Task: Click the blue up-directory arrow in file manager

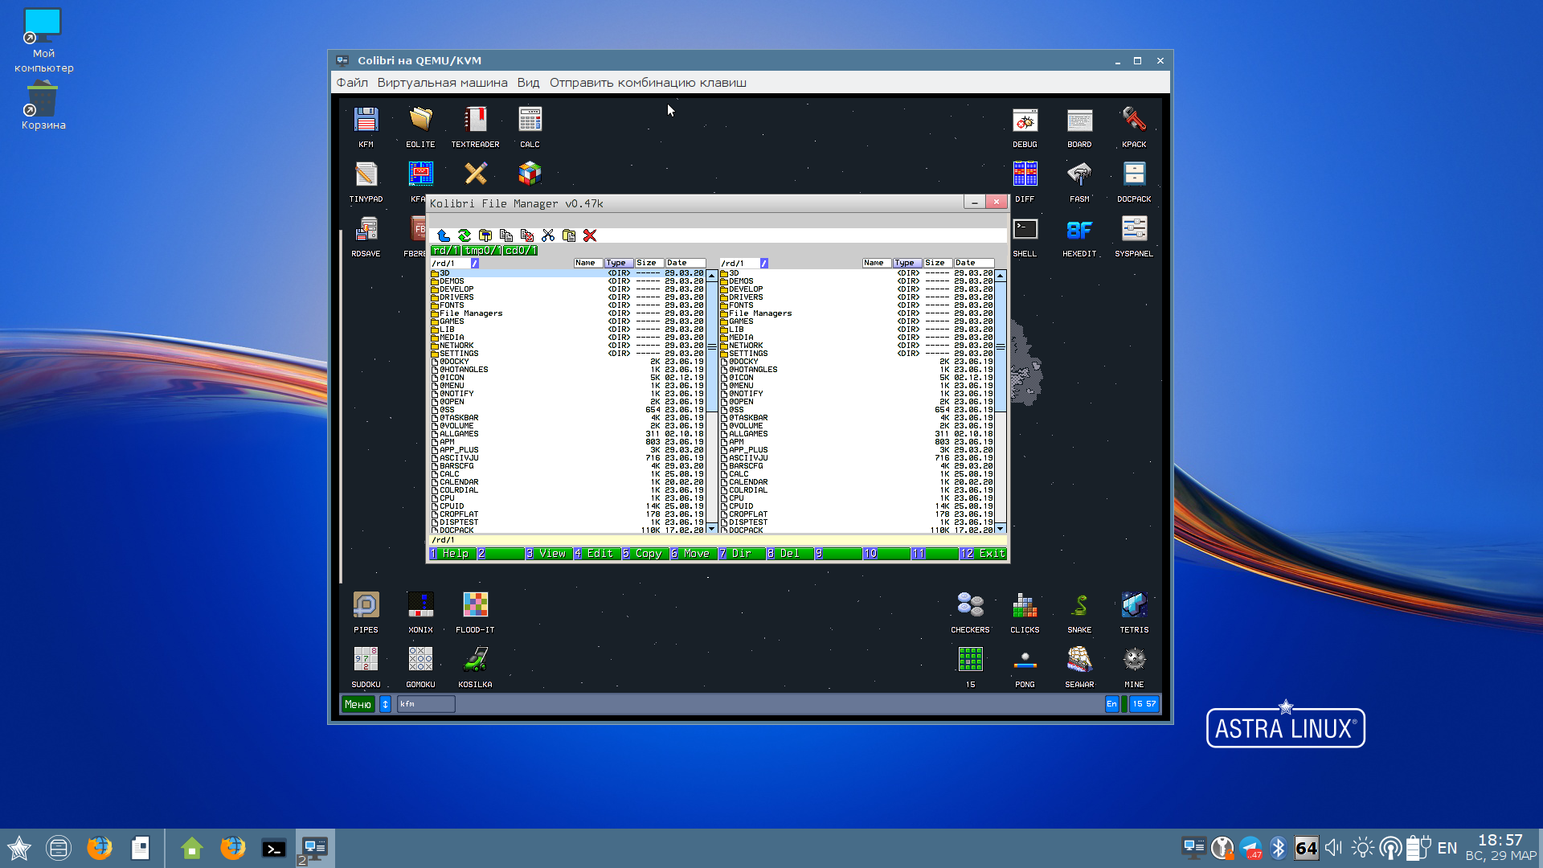Action: [x=443, y=235]
